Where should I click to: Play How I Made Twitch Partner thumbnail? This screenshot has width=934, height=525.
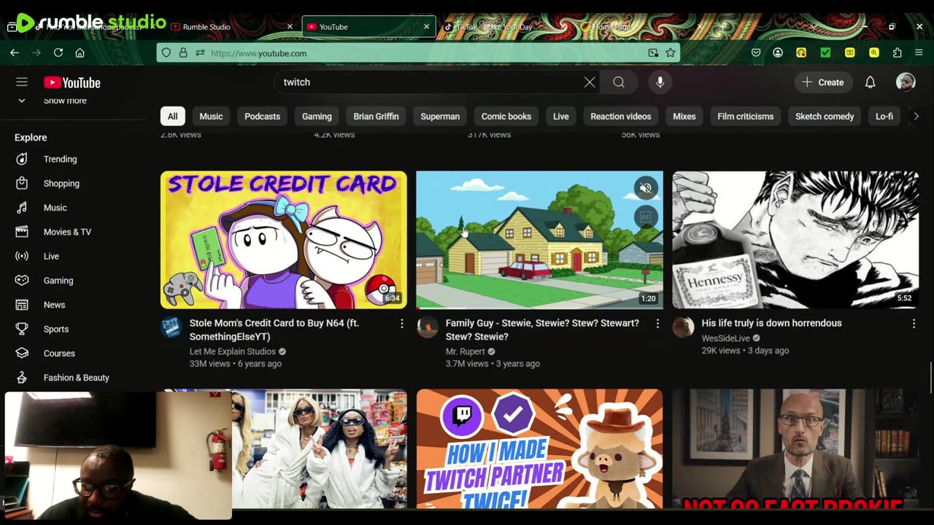[539, 448]
